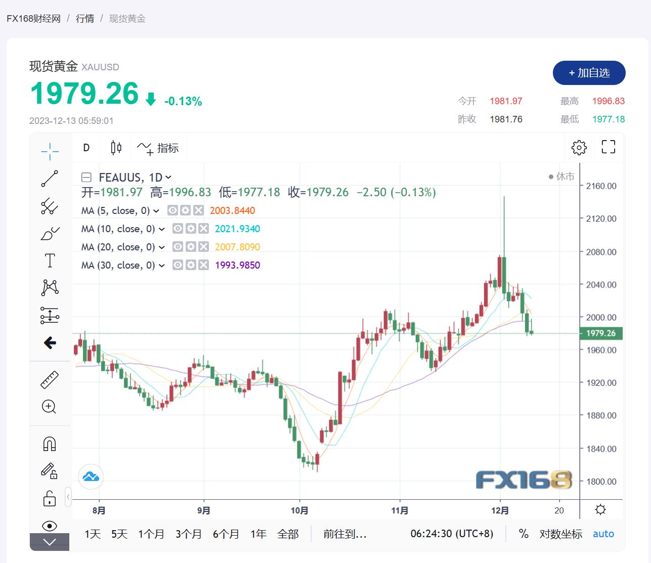Screen dimensions: 651x563
Task: Open chart settings gear icon
Action: pyautogui.click(x=579, y=148)
